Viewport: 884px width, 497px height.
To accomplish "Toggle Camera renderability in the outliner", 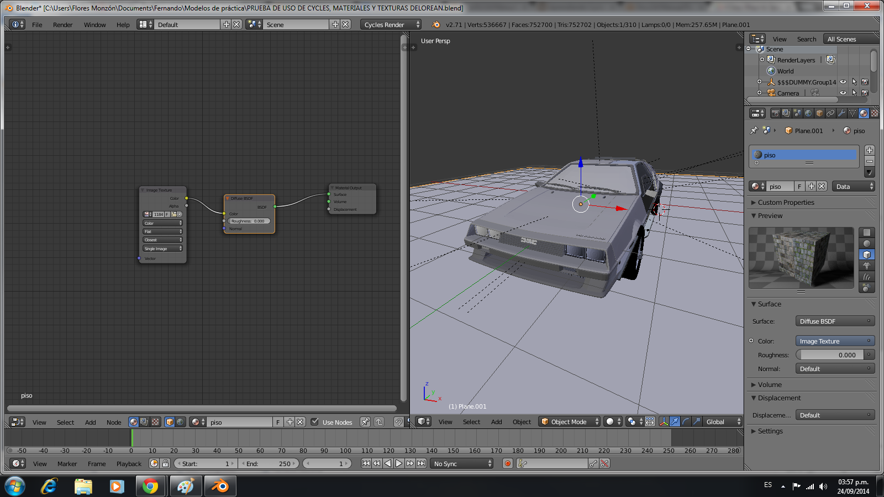I will click(x=865, y=93).
